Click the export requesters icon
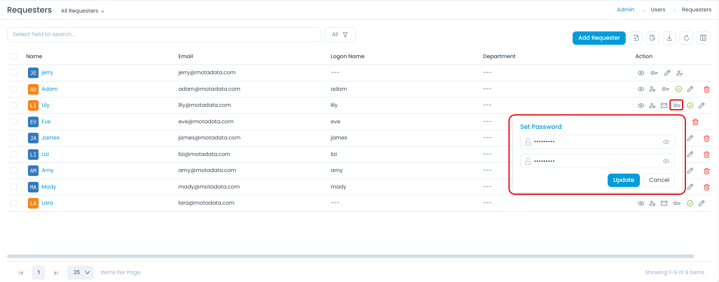Screen dimensions: 719x282 (652, 38)
